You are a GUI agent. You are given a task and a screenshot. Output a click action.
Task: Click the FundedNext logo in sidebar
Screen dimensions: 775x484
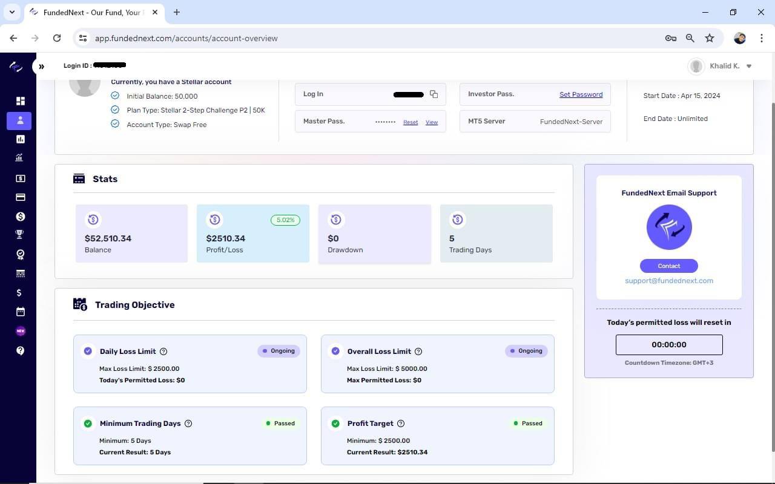click(16, 67)
